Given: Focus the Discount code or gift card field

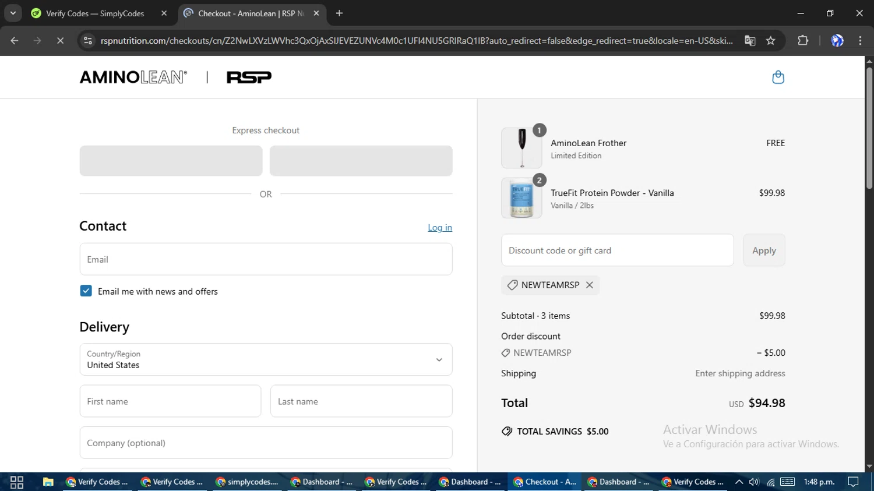Looking at the screenshot, I should coord(617,250).
